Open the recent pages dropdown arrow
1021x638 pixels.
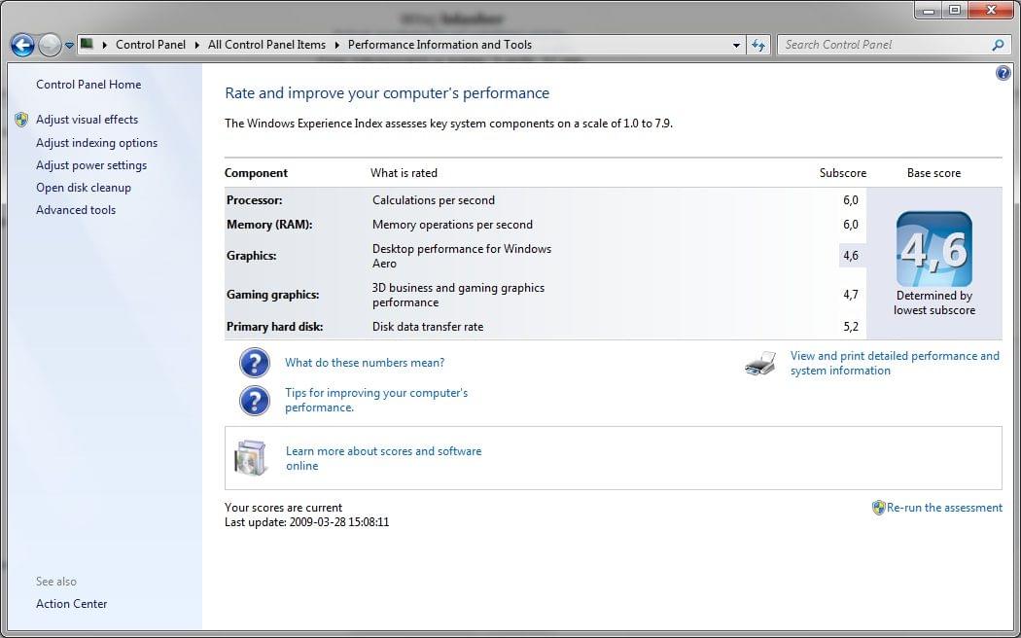(x=69, y=46)
